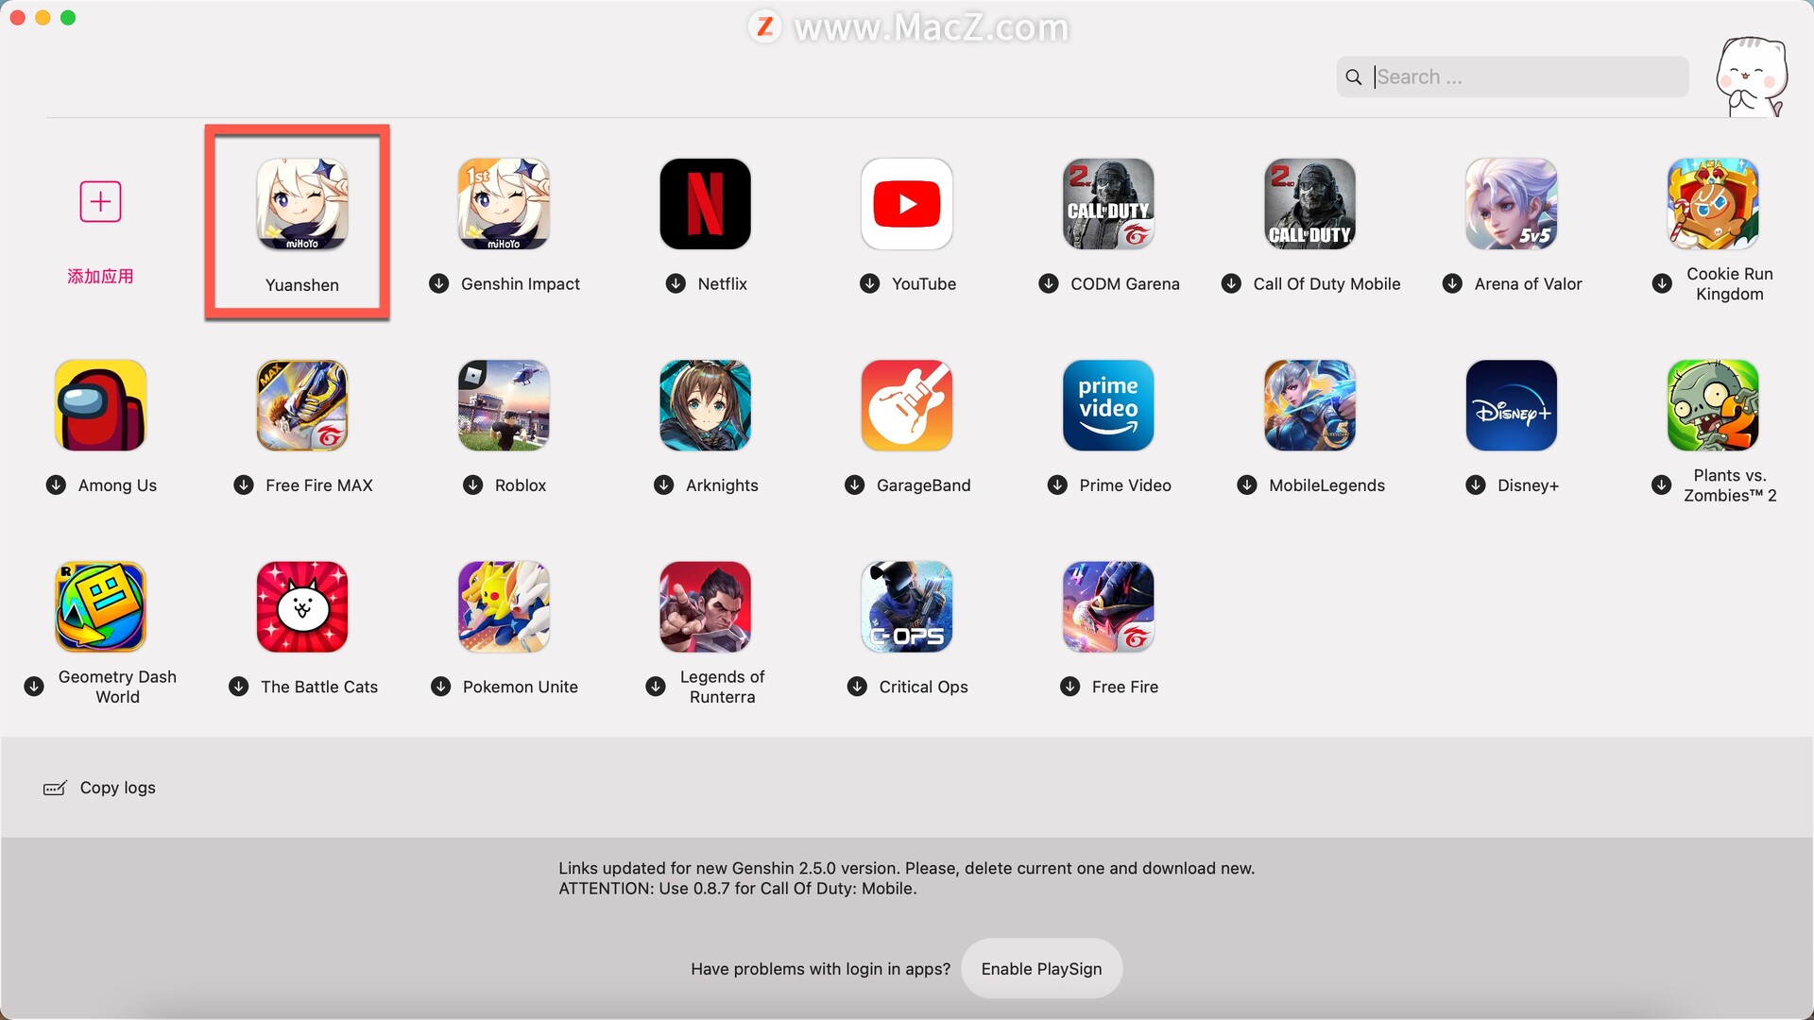Click download arrow beside Plants vs. Zombies 2
The image size is (1814, 1020).
click(1662, 484)
